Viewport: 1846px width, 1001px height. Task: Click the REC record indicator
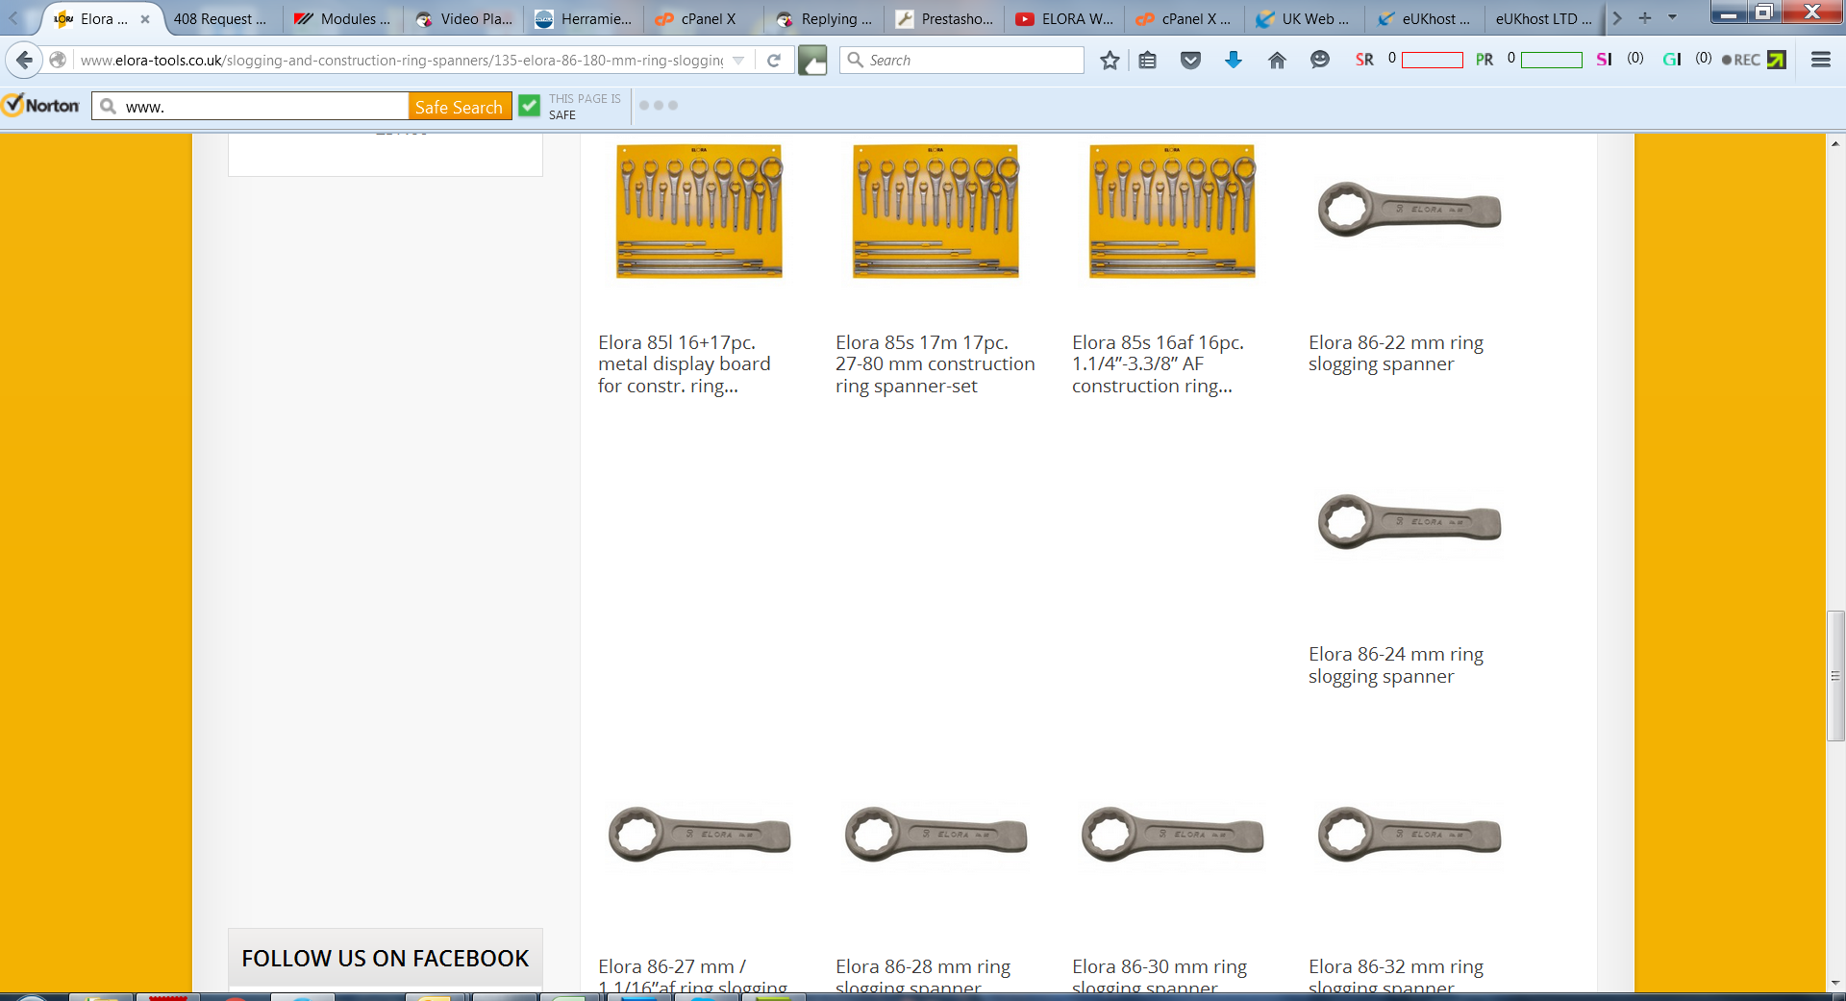(1740, 60)
